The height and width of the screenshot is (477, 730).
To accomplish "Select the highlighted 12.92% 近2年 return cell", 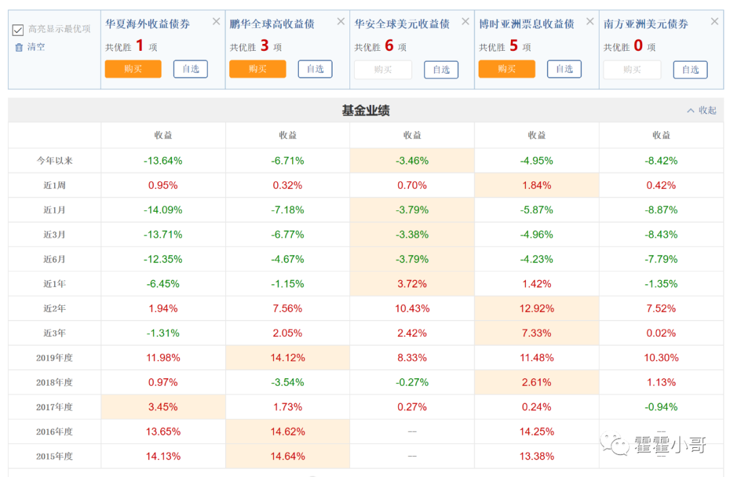I will coord(536,308).
